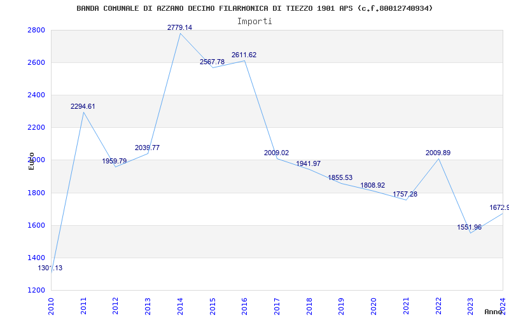Click the 1800 y-axis tick label
509x318 pixels.
tap(37, 193)
